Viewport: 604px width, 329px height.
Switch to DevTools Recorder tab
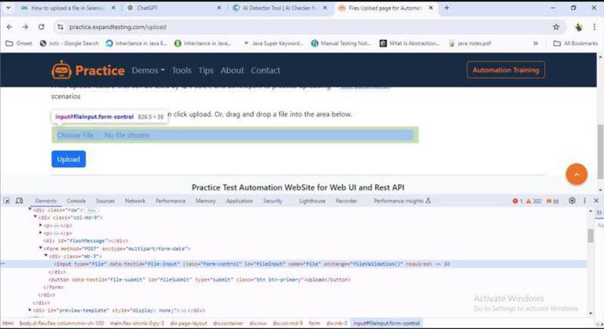(x=346, y=201)
